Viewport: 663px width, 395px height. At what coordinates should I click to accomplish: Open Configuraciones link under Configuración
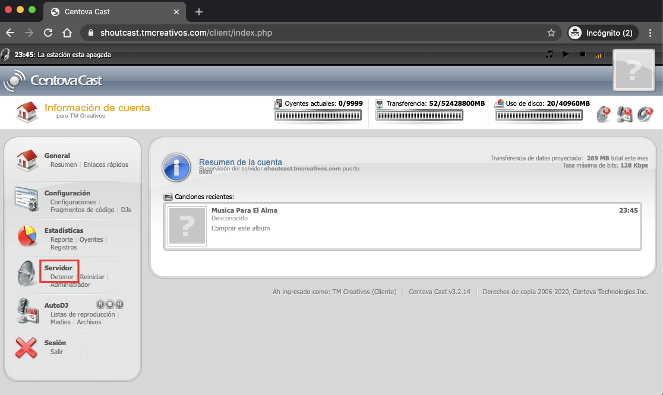click(73, 202)
